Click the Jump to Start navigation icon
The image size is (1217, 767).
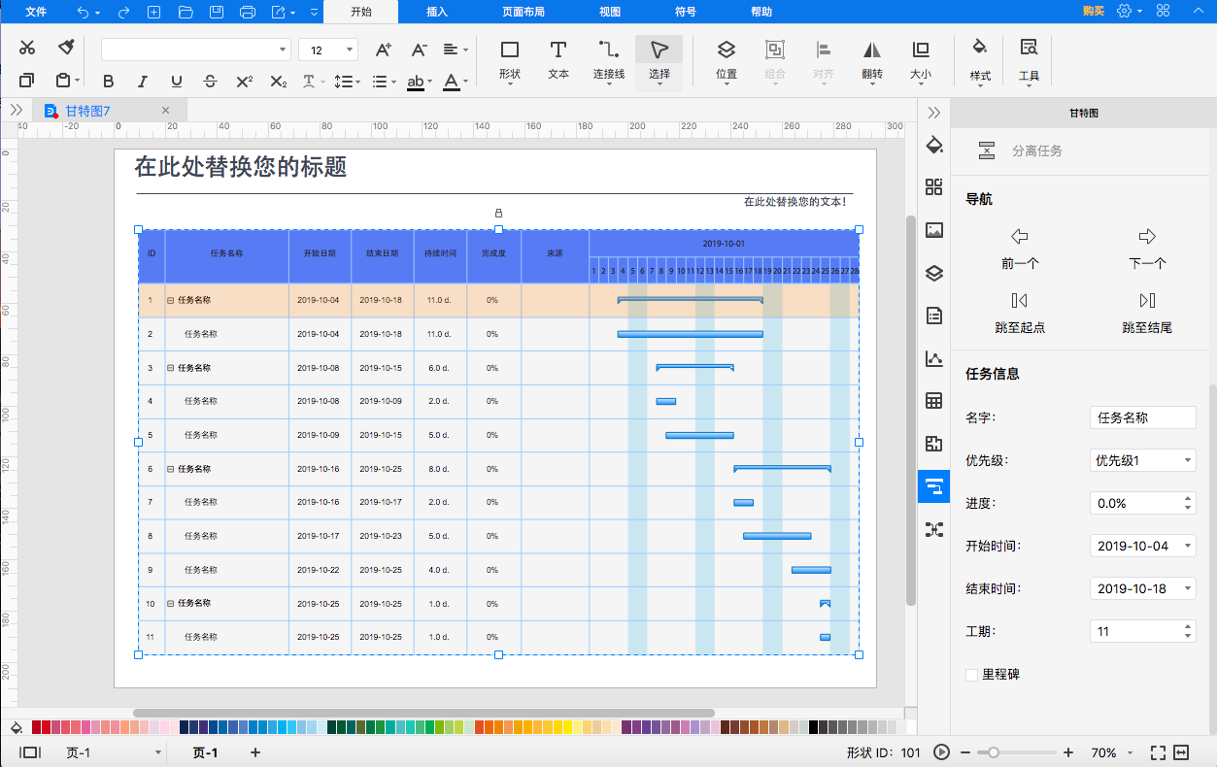coord(1019,301)
